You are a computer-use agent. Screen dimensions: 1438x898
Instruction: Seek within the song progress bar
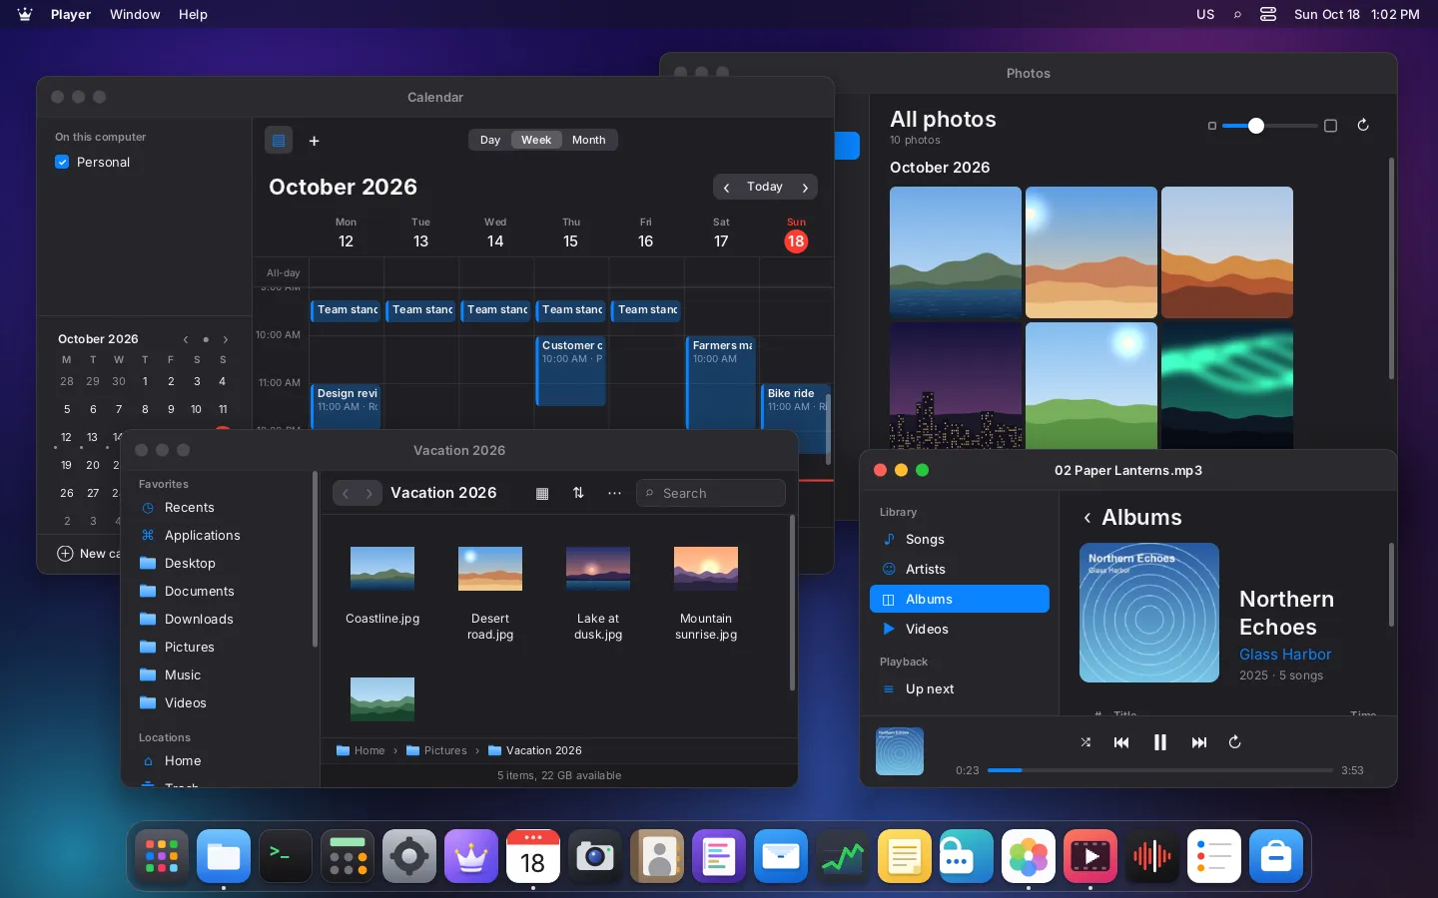click(1160, 770)
